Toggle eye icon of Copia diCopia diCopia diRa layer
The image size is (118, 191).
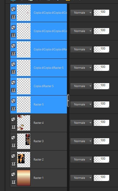pyautogui.click(x=13, y=54)
